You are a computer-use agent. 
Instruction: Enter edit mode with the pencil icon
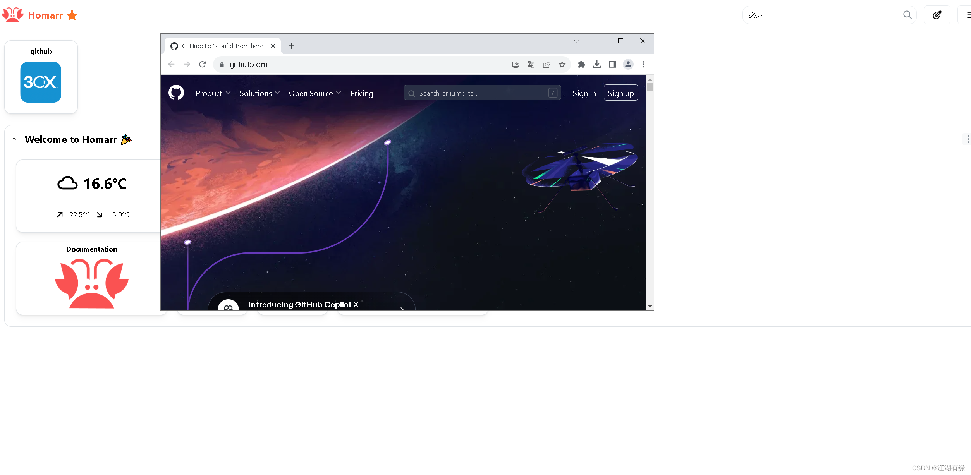point(937,15)
